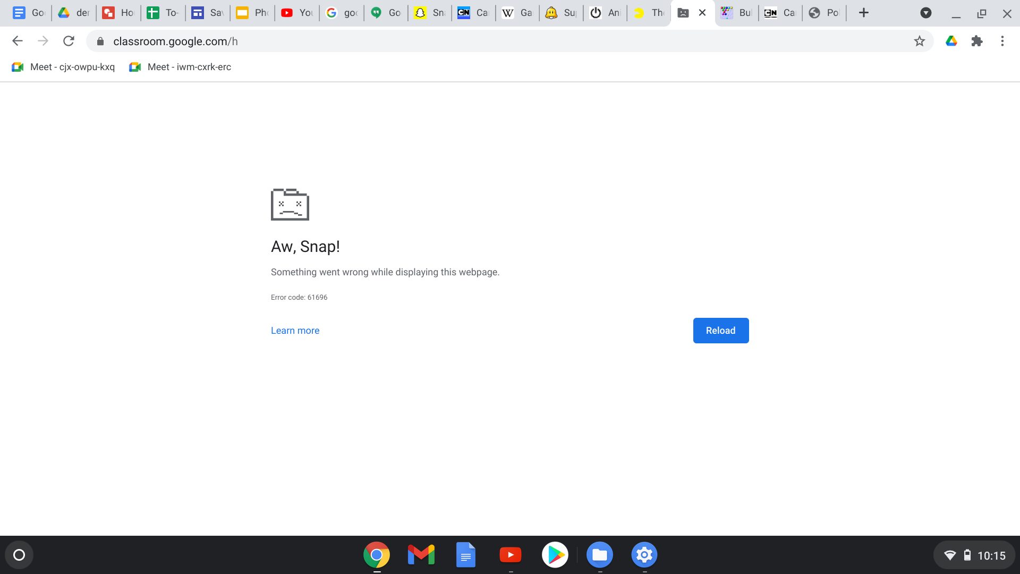The image size is (1020, 574).
Task: Open the profile avatar dropdown in the tab strip
Action: [x=926, y=12]
